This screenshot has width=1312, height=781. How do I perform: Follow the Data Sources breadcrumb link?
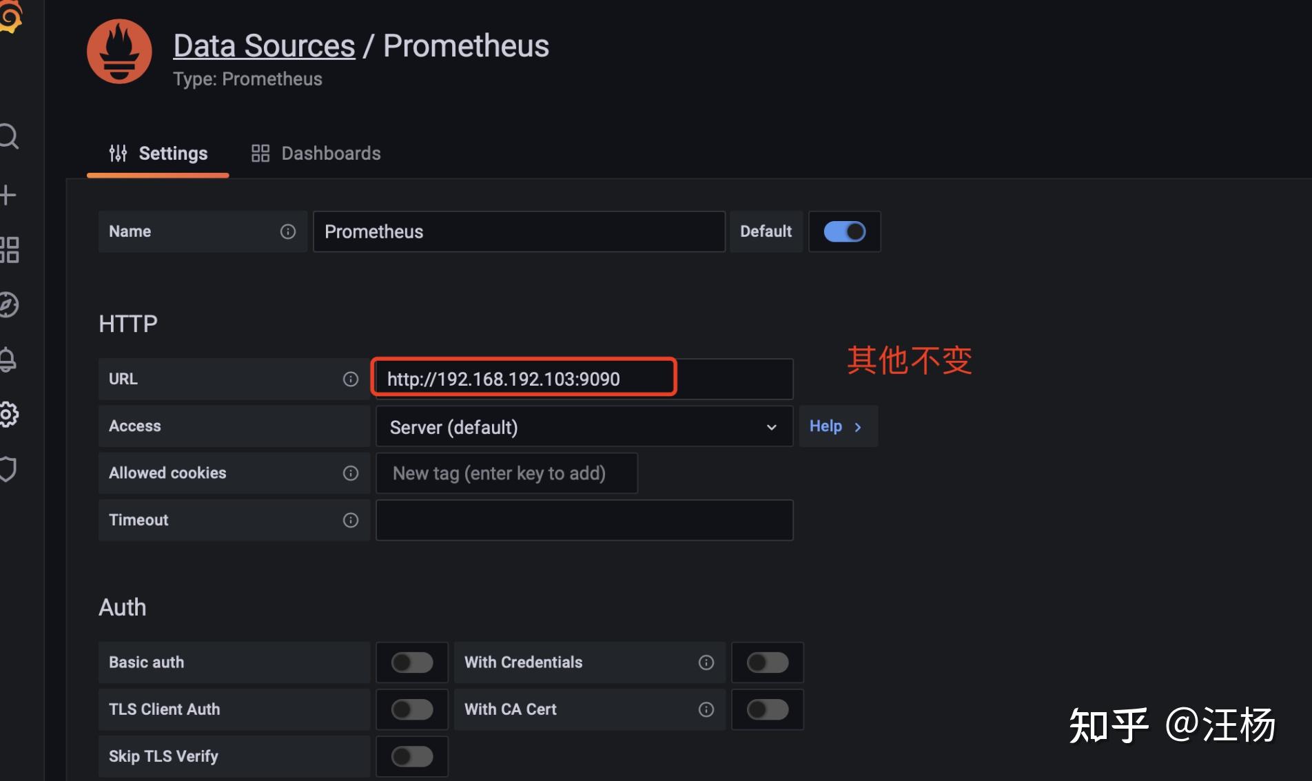(x=264, y=46)
